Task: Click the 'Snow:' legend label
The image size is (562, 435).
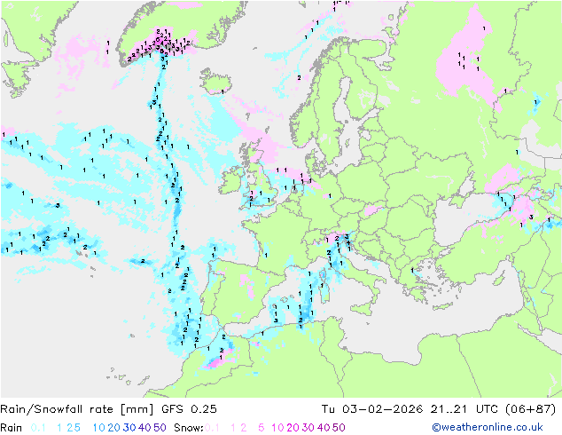Action: (x=189, y=428)
